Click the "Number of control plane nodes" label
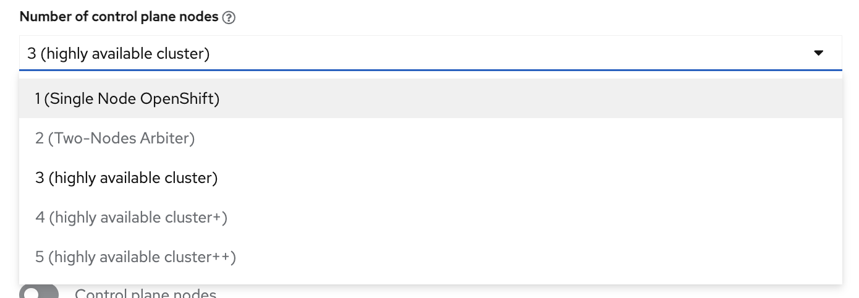The width and height of the screenshot is (859, 298). (119, 17)
